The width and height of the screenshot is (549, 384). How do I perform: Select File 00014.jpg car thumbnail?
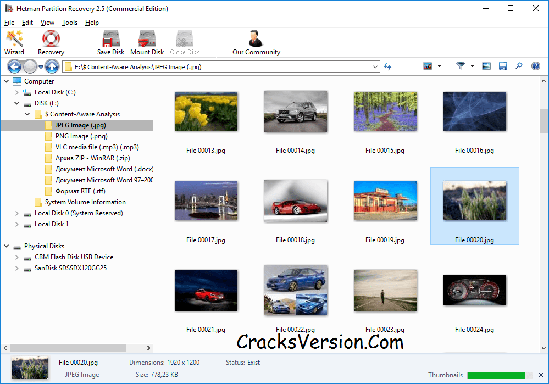pyautogui.click(x=296, y=112)
